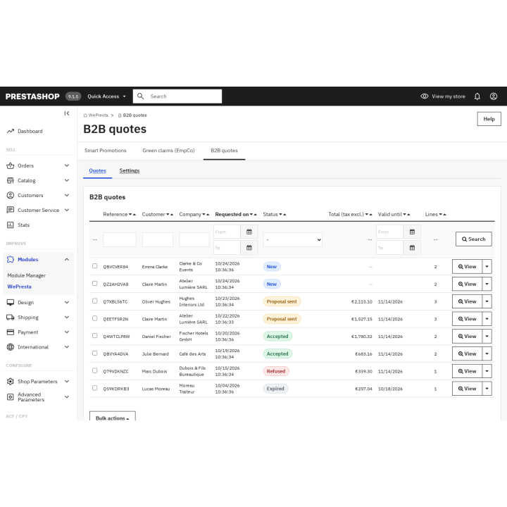Viewport: 507px width, 507px height.
Task: Click the Search filter button
Action: (x=474, y=239)
